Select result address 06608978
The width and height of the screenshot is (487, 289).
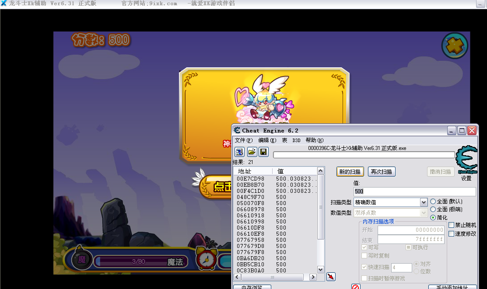[250, 209]
